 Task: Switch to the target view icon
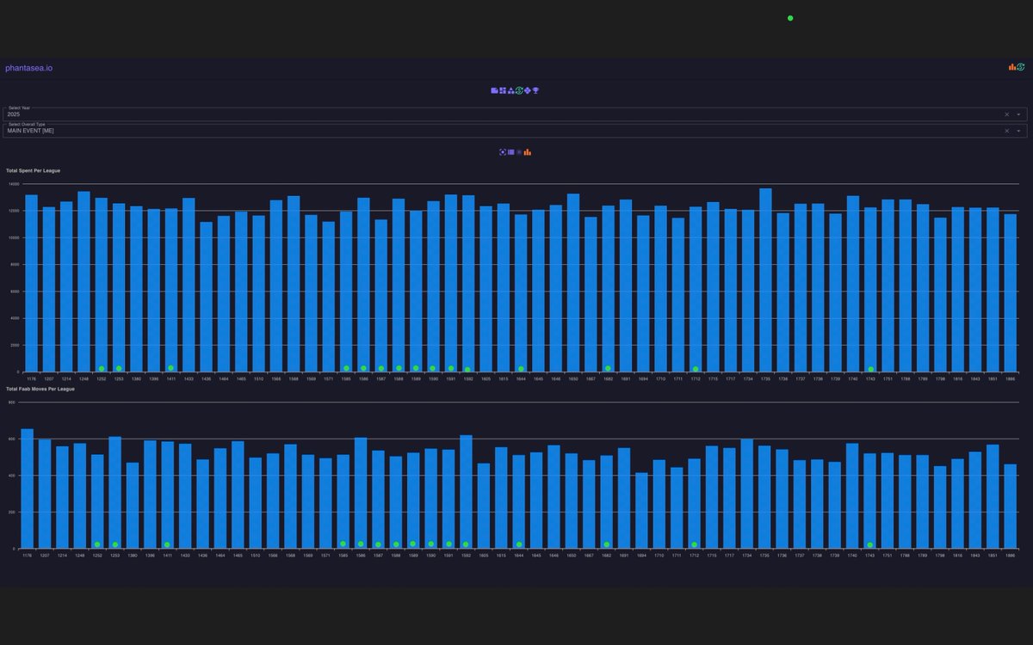coord(503,152)
